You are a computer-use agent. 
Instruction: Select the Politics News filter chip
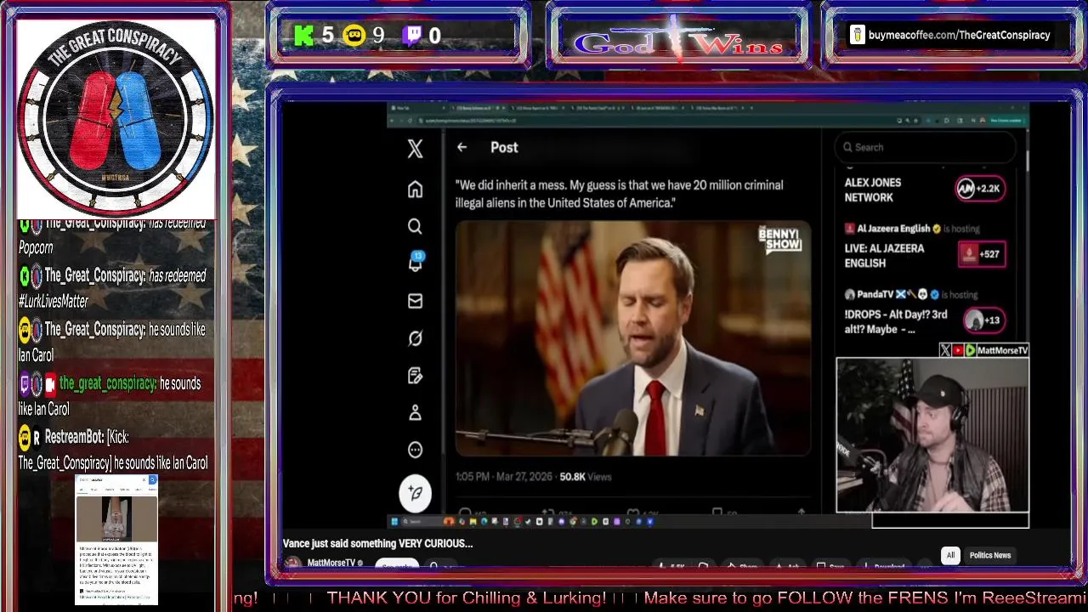tap(990, 555)
